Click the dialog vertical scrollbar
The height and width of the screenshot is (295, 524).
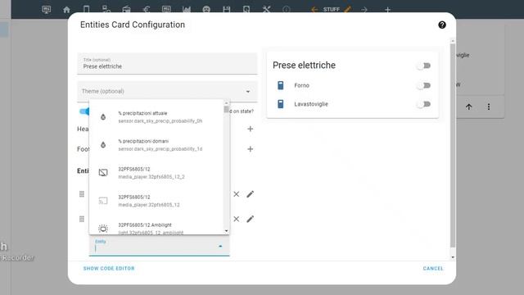pos(453,146)
